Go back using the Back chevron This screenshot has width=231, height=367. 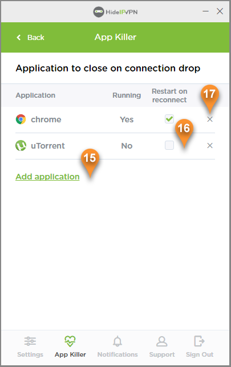click(19, 38)
